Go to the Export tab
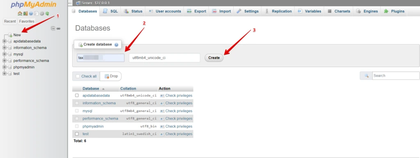This screenshot has height=158, width=420. point(196,11)
